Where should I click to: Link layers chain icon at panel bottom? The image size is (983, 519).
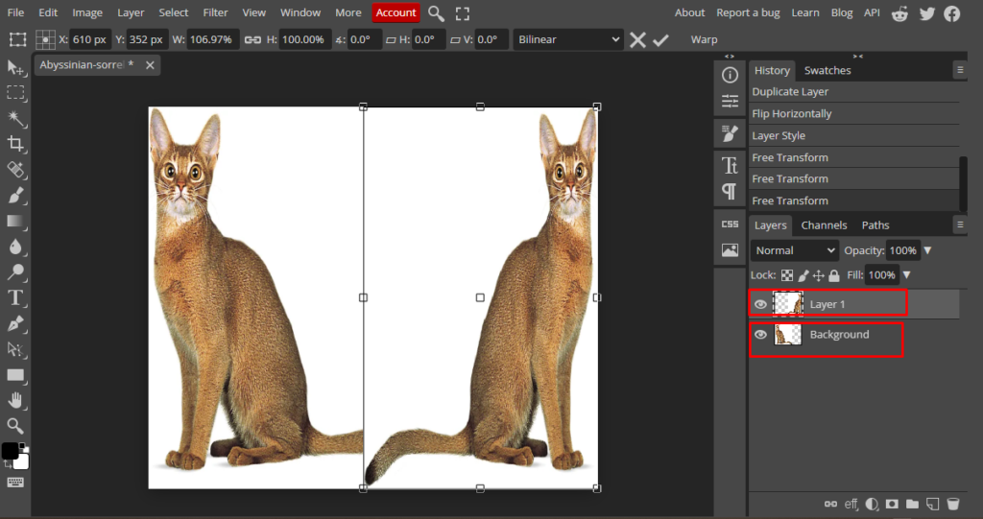[x=830, y=504]
